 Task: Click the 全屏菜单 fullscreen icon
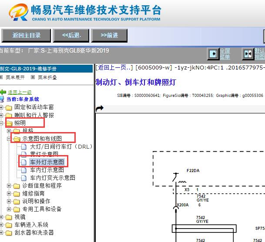(213, 54)
